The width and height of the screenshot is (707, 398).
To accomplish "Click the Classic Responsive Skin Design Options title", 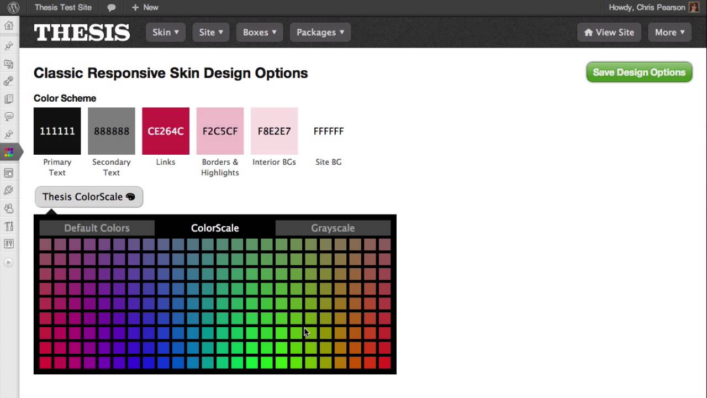I will pyautogui.click(x=171, y=73).
